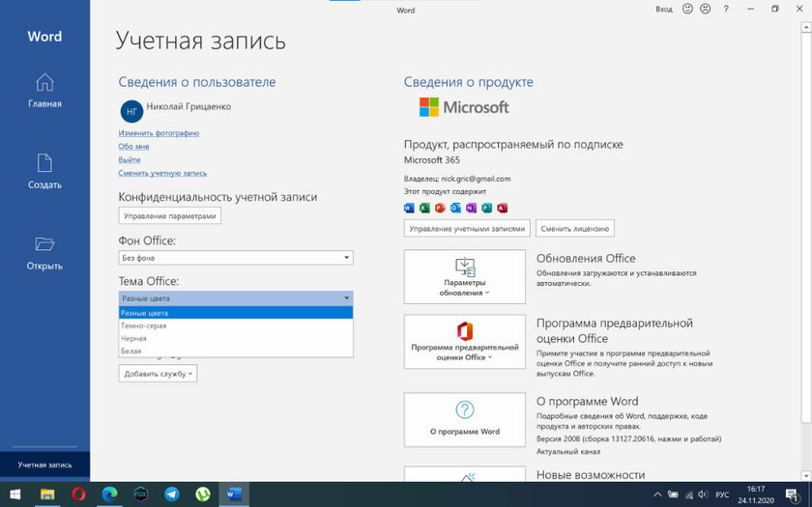Launch Microsoft Edge from the taskbar
Screen dimensions: 812x507
[110, 494]
